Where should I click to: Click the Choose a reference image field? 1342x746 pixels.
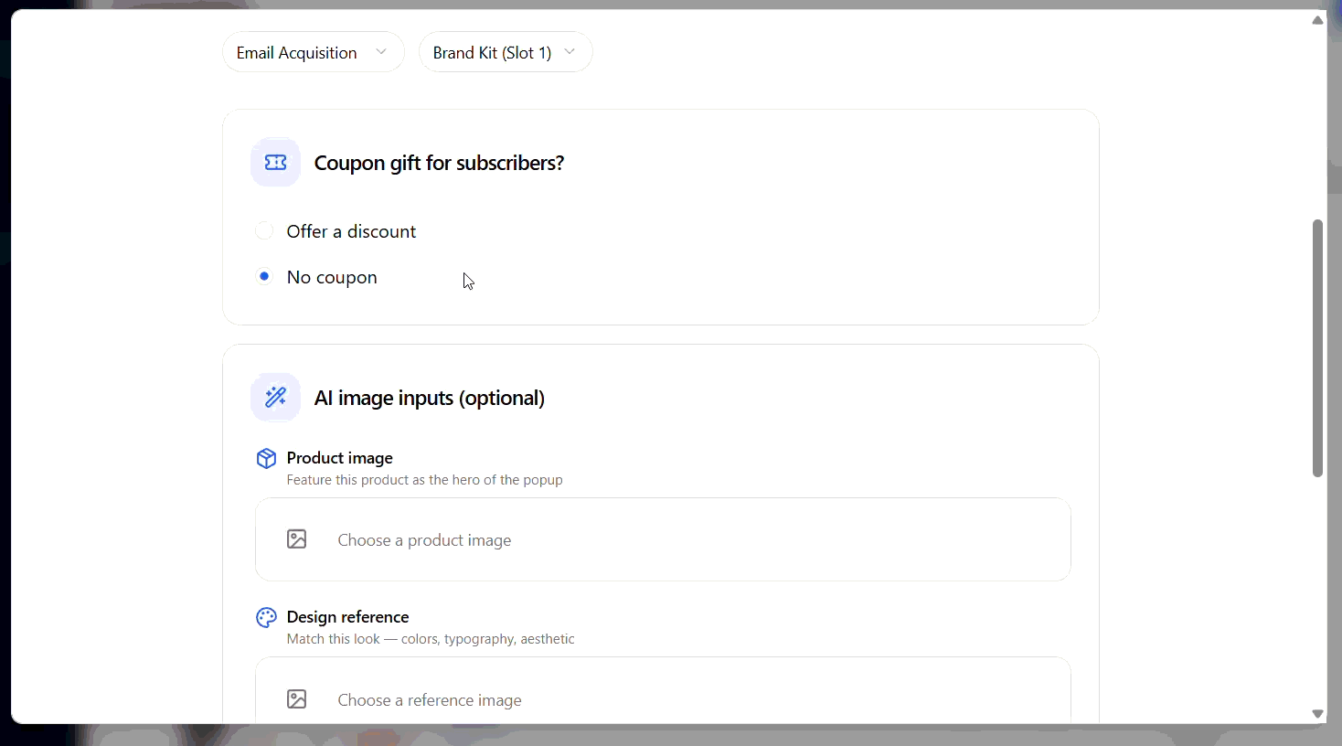pos(663,691)
